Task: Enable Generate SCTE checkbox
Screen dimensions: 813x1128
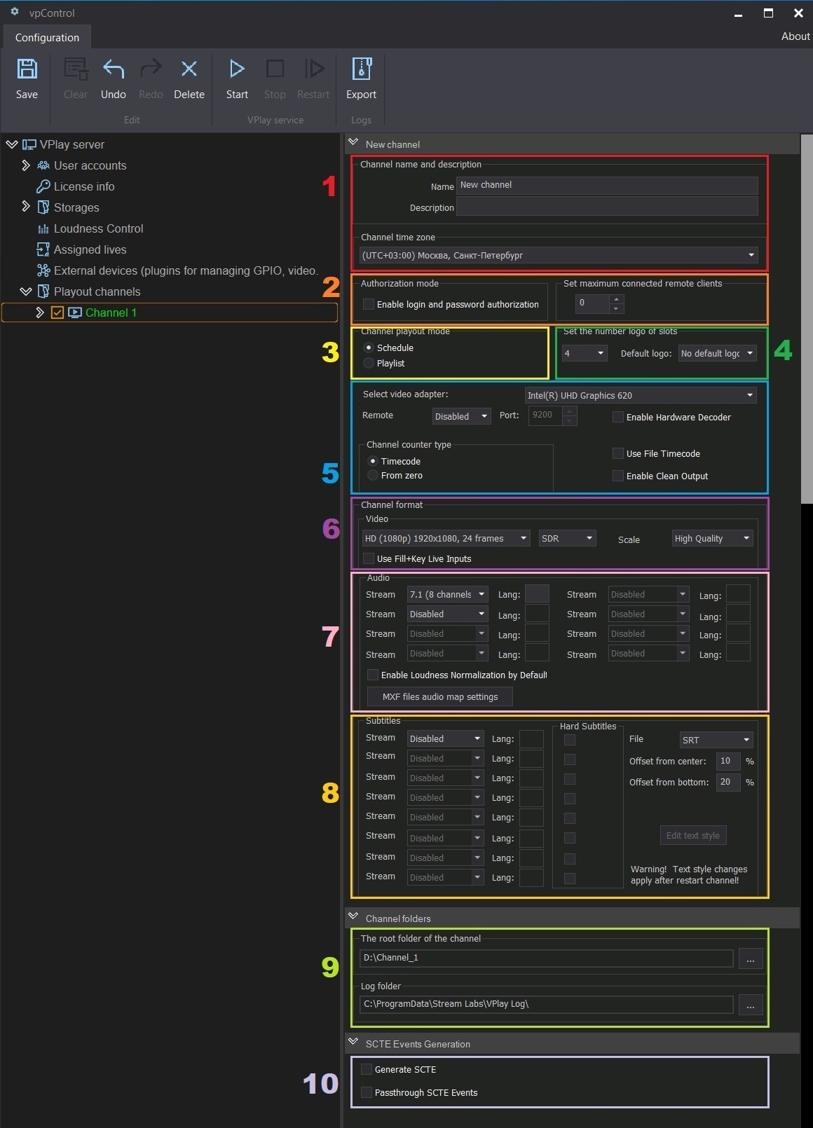Action: click(x=366, y=1069)
